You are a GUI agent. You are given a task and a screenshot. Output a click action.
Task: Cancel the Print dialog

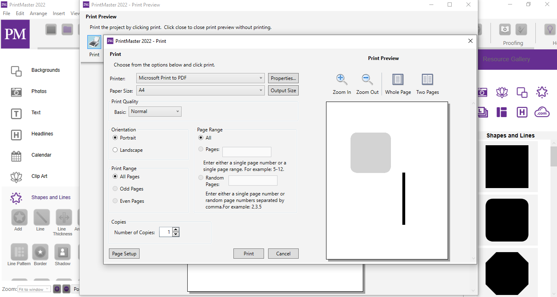tap(283, 254)
